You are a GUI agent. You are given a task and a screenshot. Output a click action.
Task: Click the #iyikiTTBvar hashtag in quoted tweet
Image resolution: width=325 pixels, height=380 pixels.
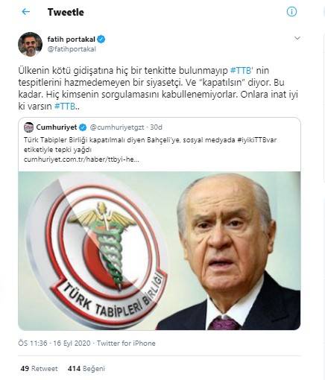click(x=257, y=140)
